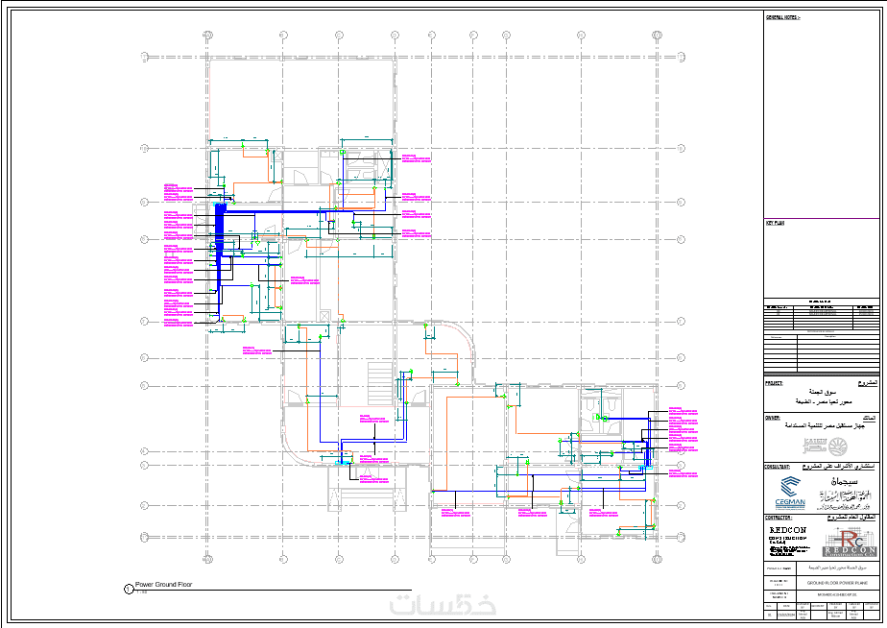The image size is (887, 628).
Task: Click the 'CONSULTANT:' label in title block
Action: 778,467
